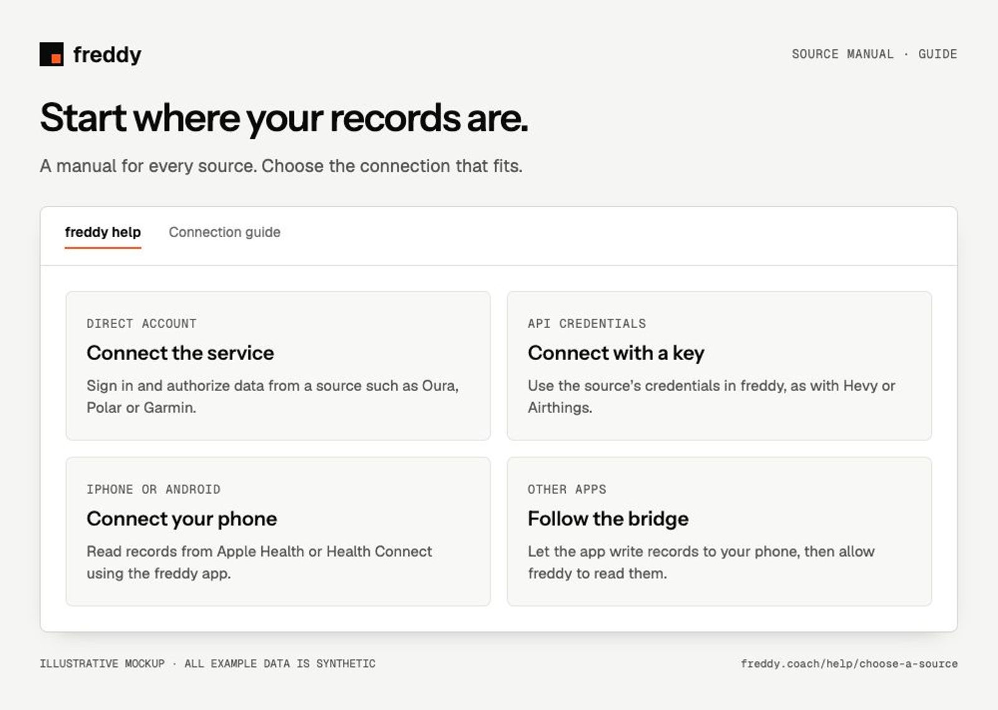Open the Follow the bridge card
Image resolution: width=998 pixels, height=710 pixels.
point(719,532)
